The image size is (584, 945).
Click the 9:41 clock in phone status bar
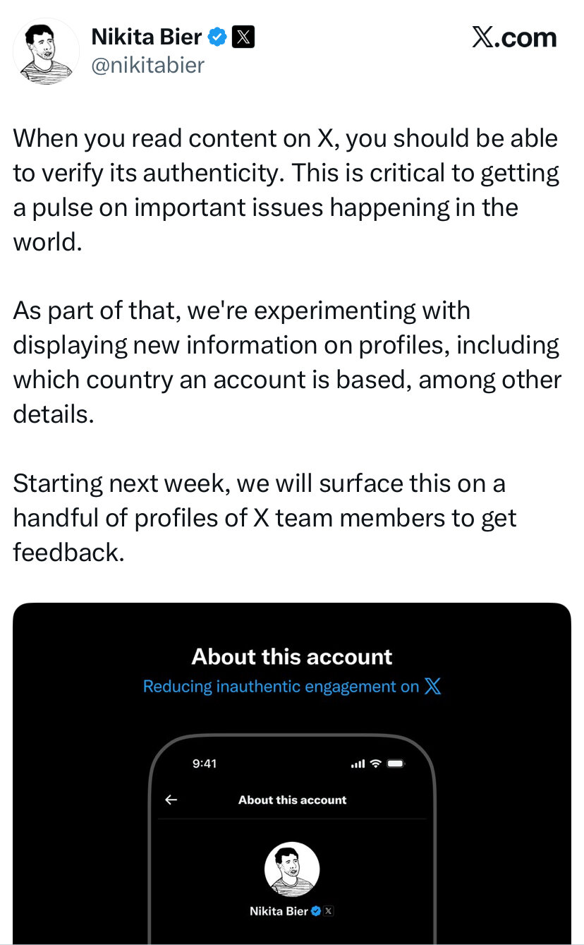[205, 764]
